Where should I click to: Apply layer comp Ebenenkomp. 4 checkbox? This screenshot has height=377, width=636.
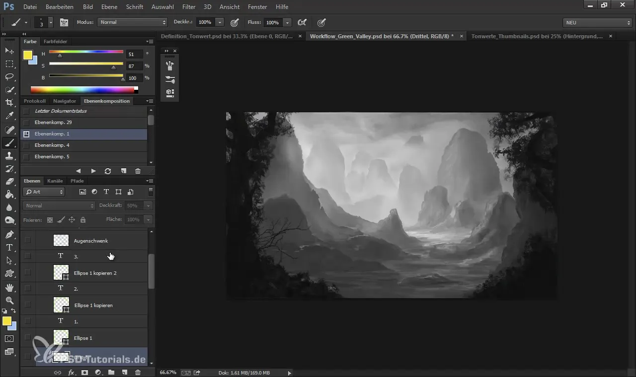tap(26, 145)
